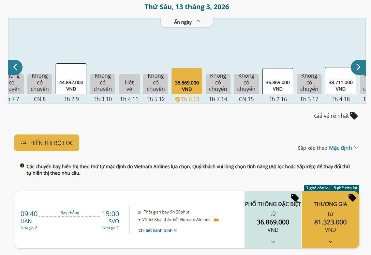Viewport: 371px width, 255px height.
Task: Open the Sắp xếp theo Mặc định dropdown
Action: 343,148
